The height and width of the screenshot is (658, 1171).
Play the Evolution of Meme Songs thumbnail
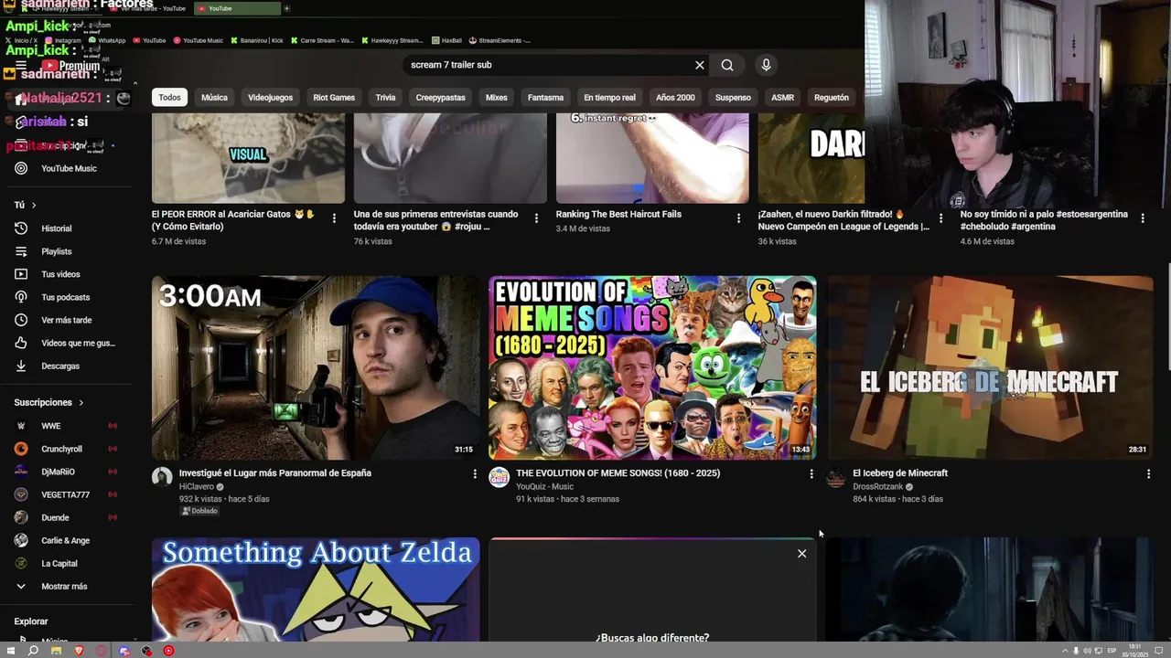coord(652,367)
